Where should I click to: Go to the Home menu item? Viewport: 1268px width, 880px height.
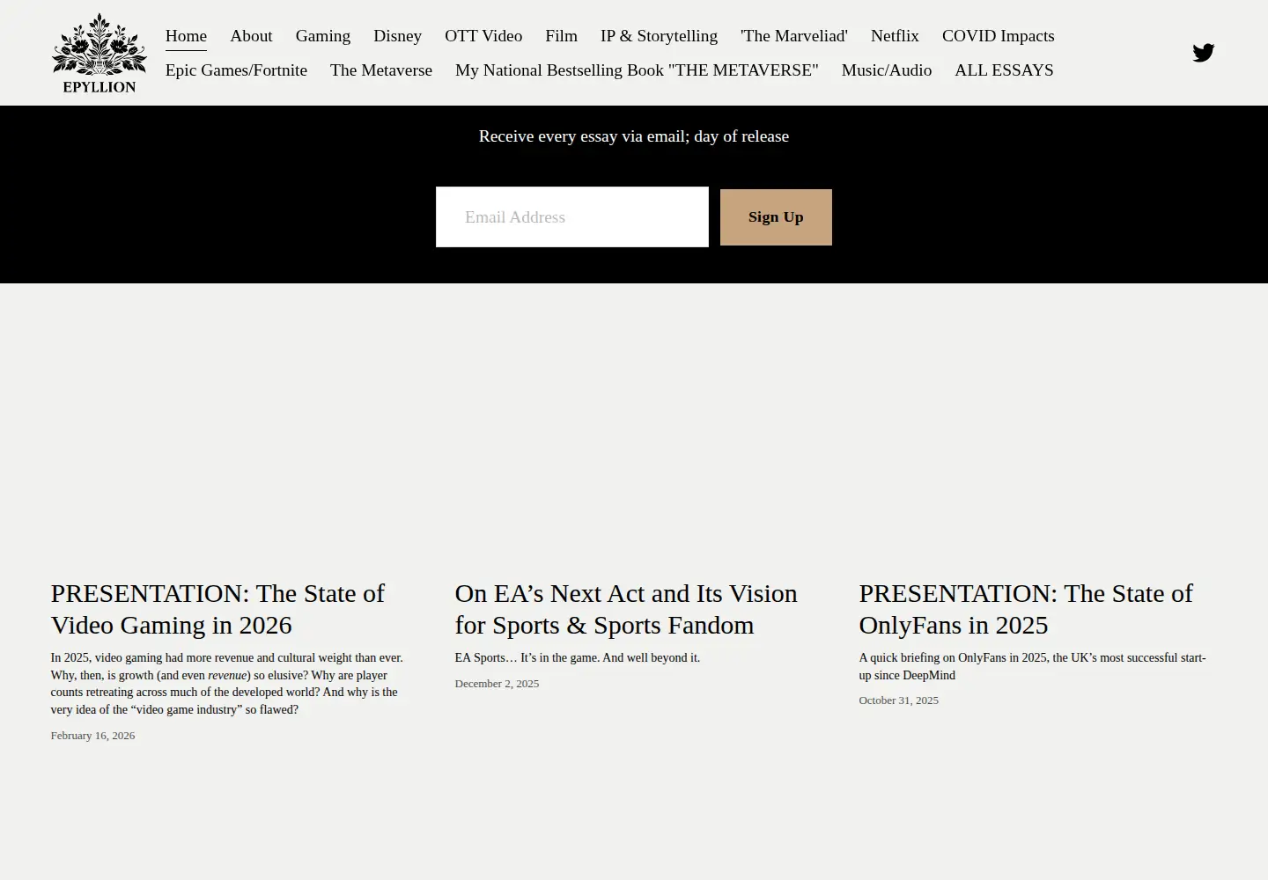pos(186,36)
